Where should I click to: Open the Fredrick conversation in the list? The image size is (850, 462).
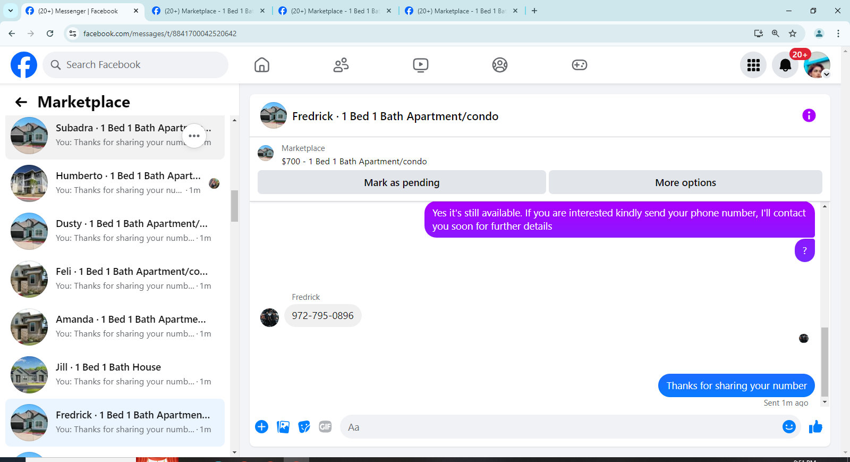(115, 423)
